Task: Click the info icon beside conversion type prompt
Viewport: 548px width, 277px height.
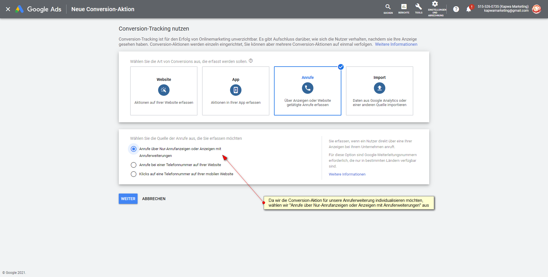Action: [x=251, y=61]
